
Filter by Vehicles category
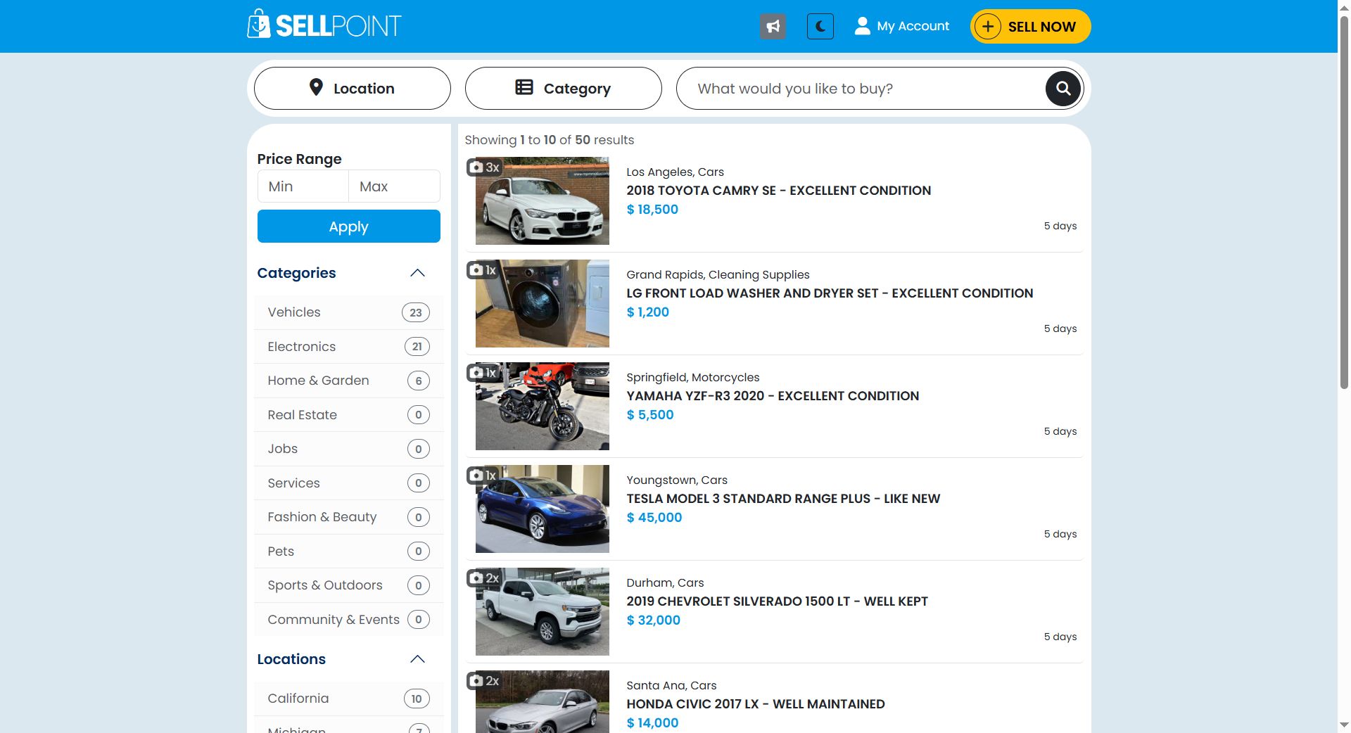click(294, 312)
